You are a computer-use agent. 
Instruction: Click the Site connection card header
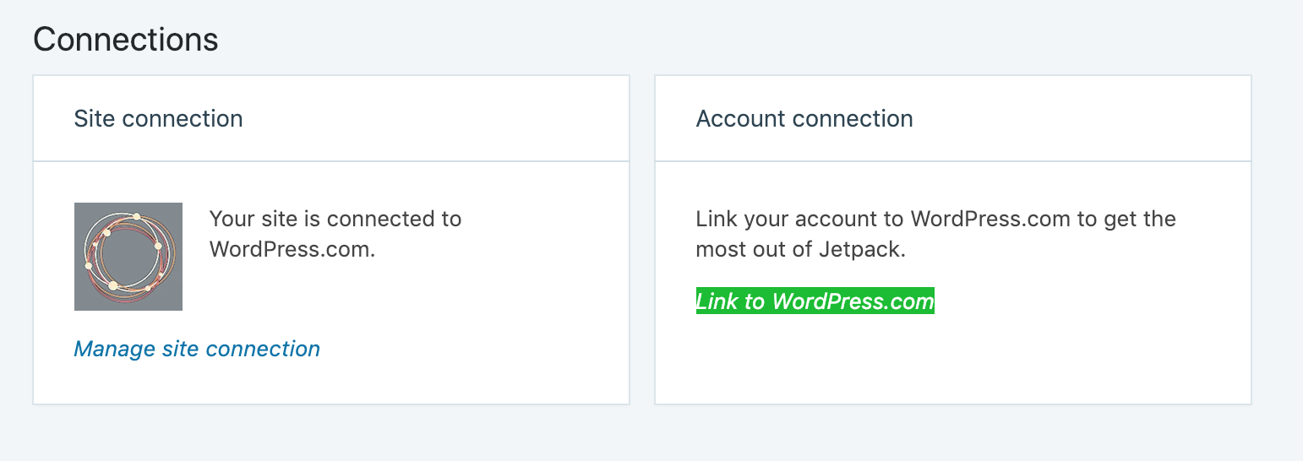pos(331,118)
